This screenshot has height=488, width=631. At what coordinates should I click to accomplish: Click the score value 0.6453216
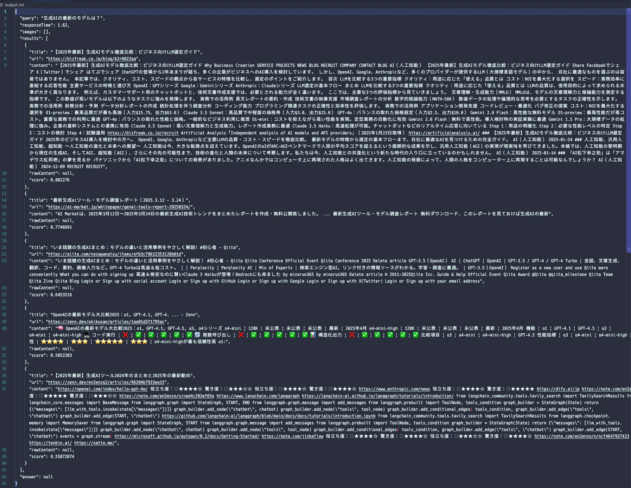pos(61,295)
